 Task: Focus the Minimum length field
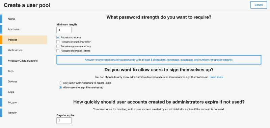pyautogui.click(x=64, y=30)
